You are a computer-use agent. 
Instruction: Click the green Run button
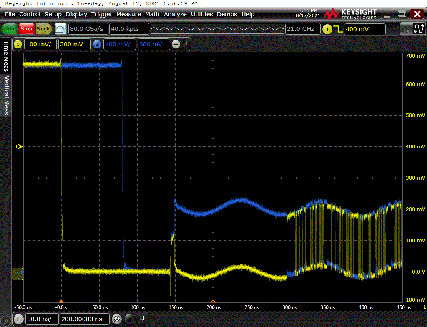click(x=9, y=29)
